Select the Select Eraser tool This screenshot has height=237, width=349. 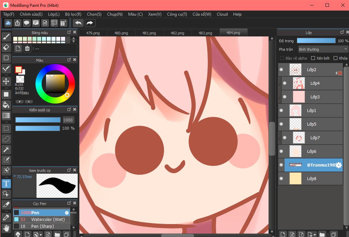pos(6,171)
